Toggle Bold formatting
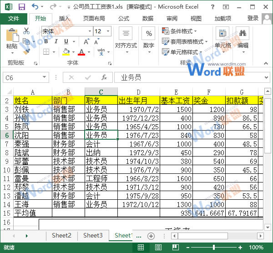This screenshot has width=273, height=253. click(45, 41)
